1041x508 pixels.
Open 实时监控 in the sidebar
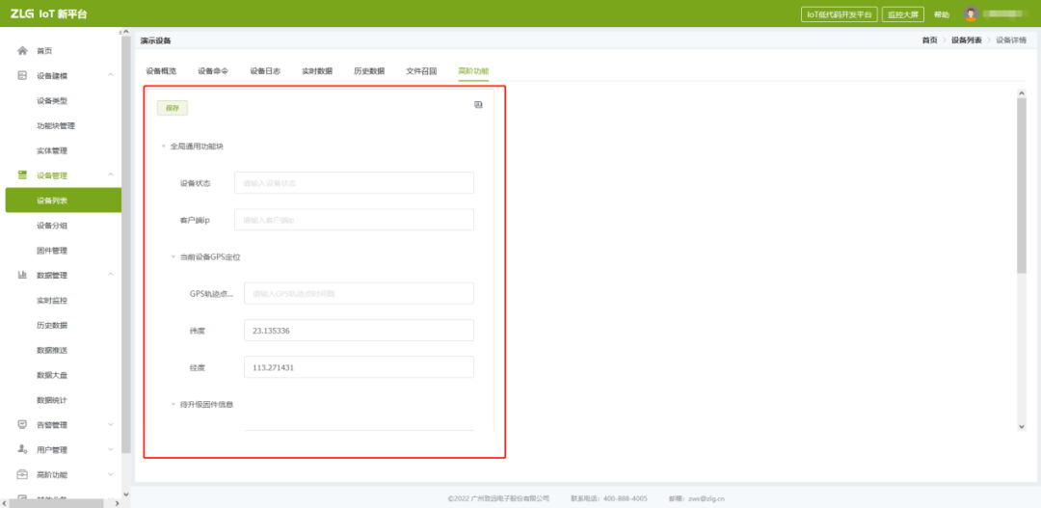(52, 300)
